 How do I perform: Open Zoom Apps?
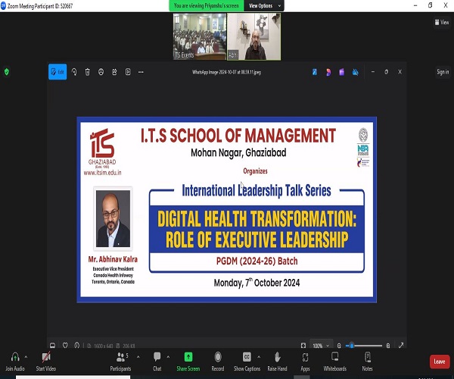tap(305, 362)
